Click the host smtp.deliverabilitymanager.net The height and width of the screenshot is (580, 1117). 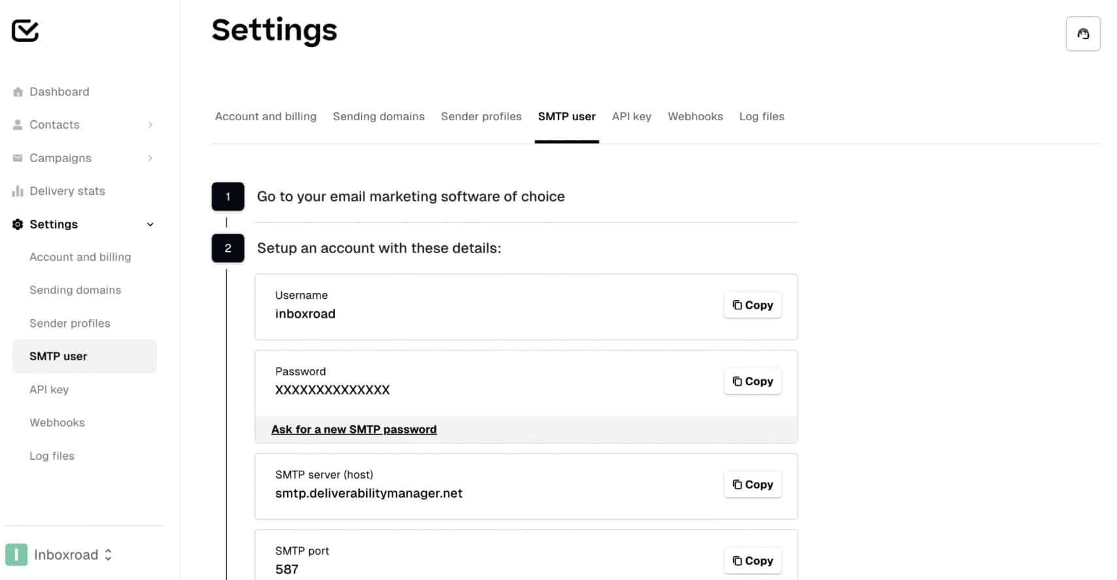(369, 494)
